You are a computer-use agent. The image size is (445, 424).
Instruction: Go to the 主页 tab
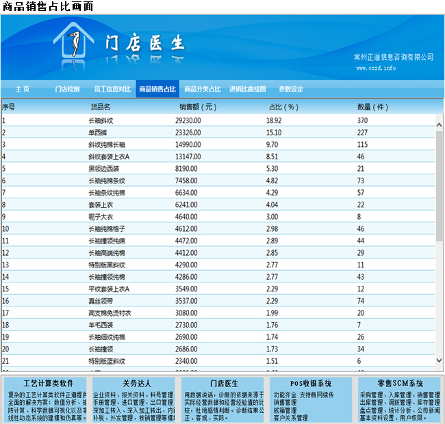click(23, 89)
